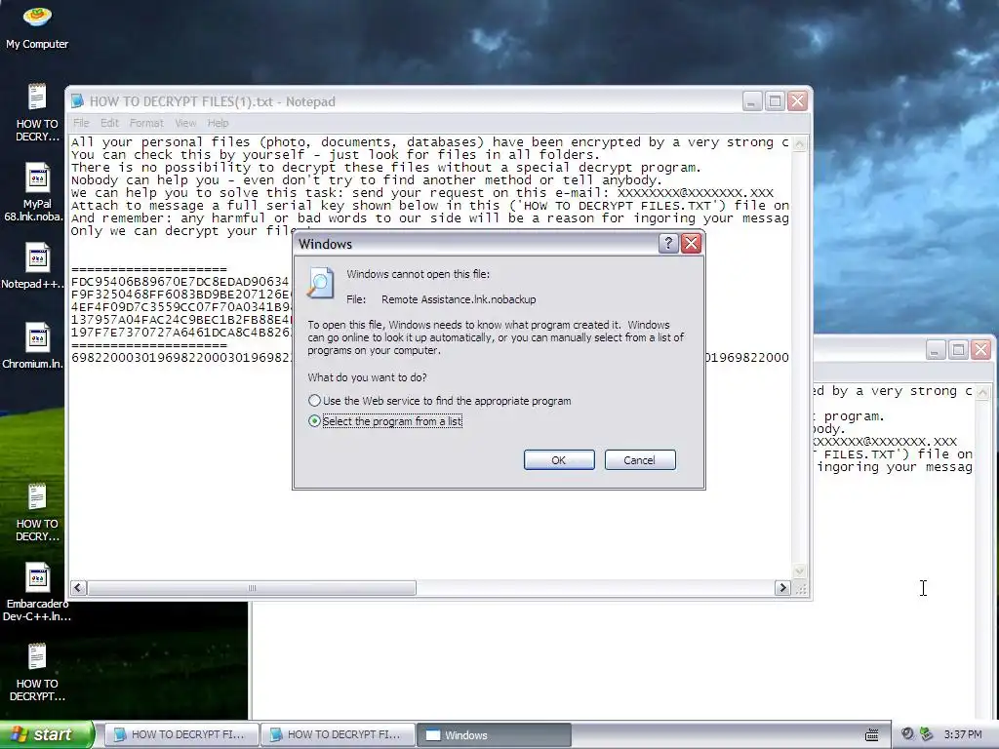Switch to second HOW TO DECRYPT FI... taskbar button
Screen dimensions: 999x749
(x=338, y=735)
